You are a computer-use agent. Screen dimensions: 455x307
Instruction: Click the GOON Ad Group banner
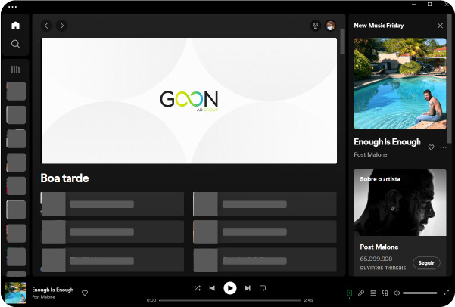189,100
